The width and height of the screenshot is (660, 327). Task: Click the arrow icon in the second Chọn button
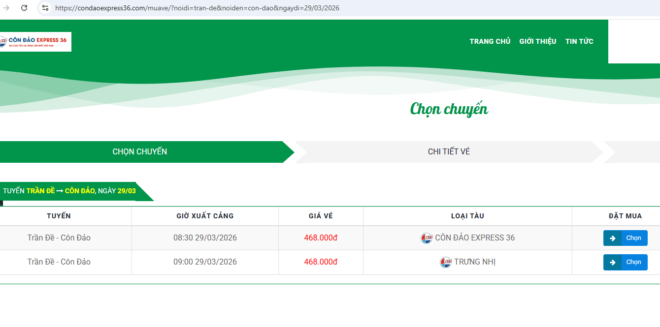613,262
